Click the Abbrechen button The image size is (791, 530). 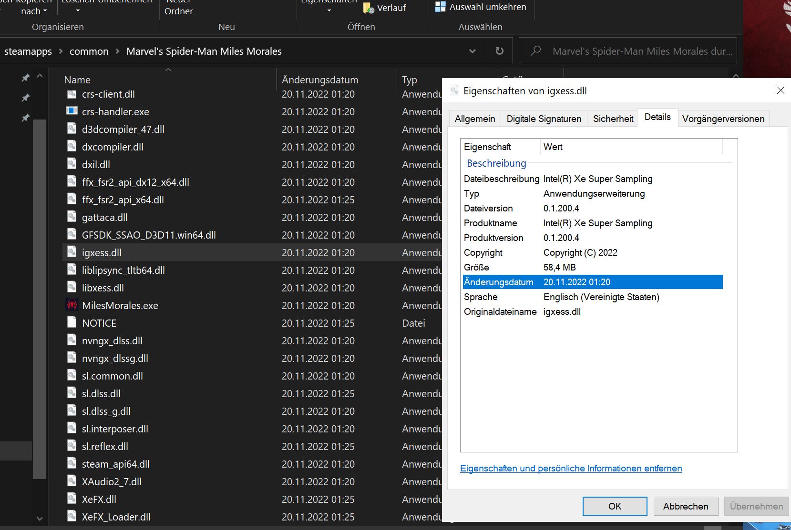[x=686, y=506]
